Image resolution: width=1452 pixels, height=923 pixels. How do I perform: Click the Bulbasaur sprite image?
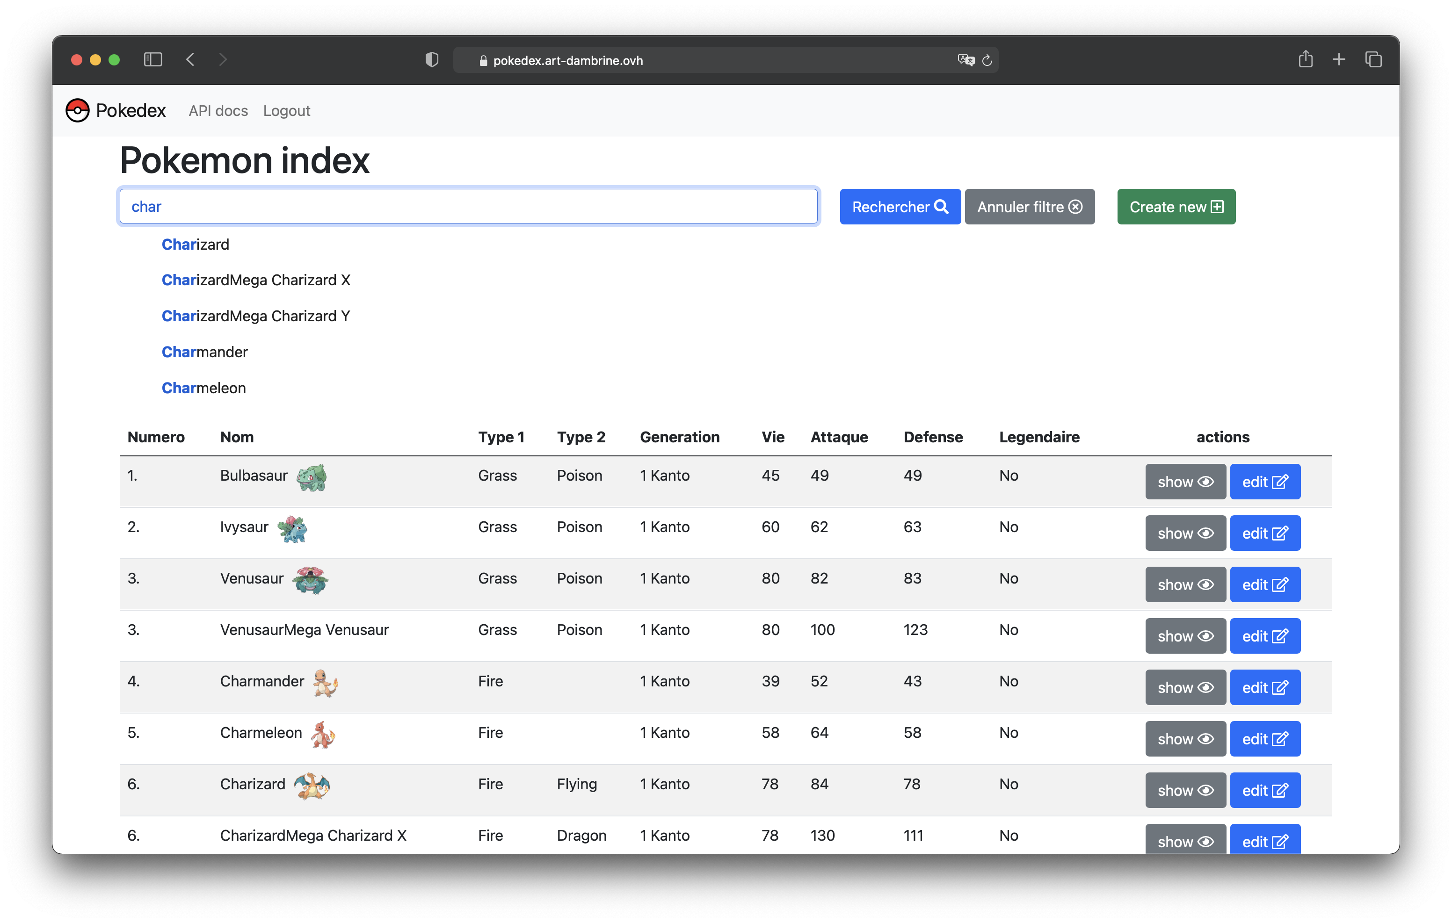312,477
